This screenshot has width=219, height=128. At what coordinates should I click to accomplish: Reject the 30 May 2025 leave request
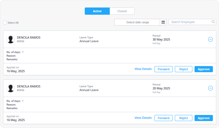(x=183, y=69)
